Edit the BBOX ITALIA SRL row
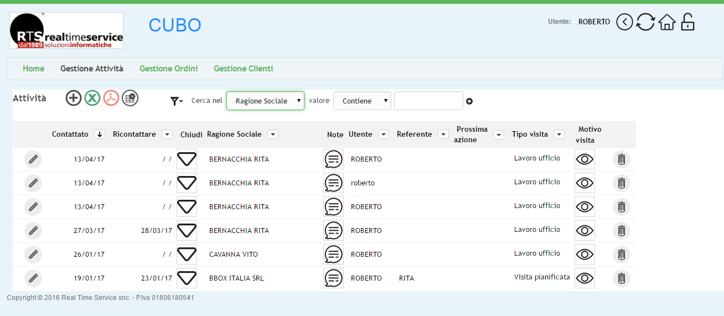 coord(33,278)
